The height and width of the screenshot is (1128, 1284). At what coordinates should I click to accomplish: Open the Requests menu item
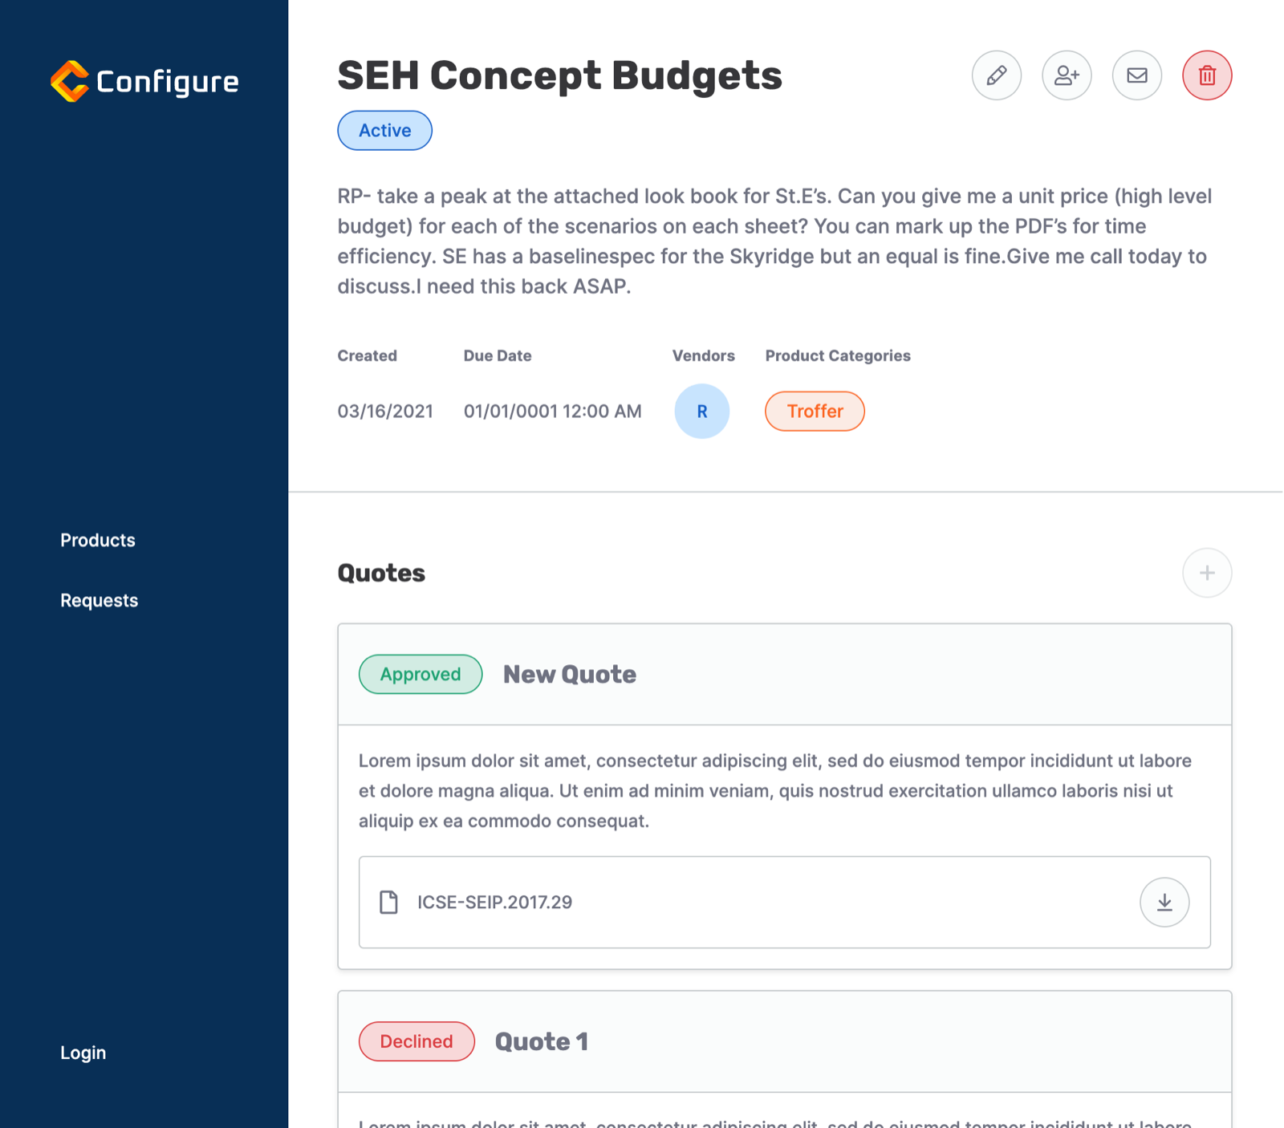(100, 600)
